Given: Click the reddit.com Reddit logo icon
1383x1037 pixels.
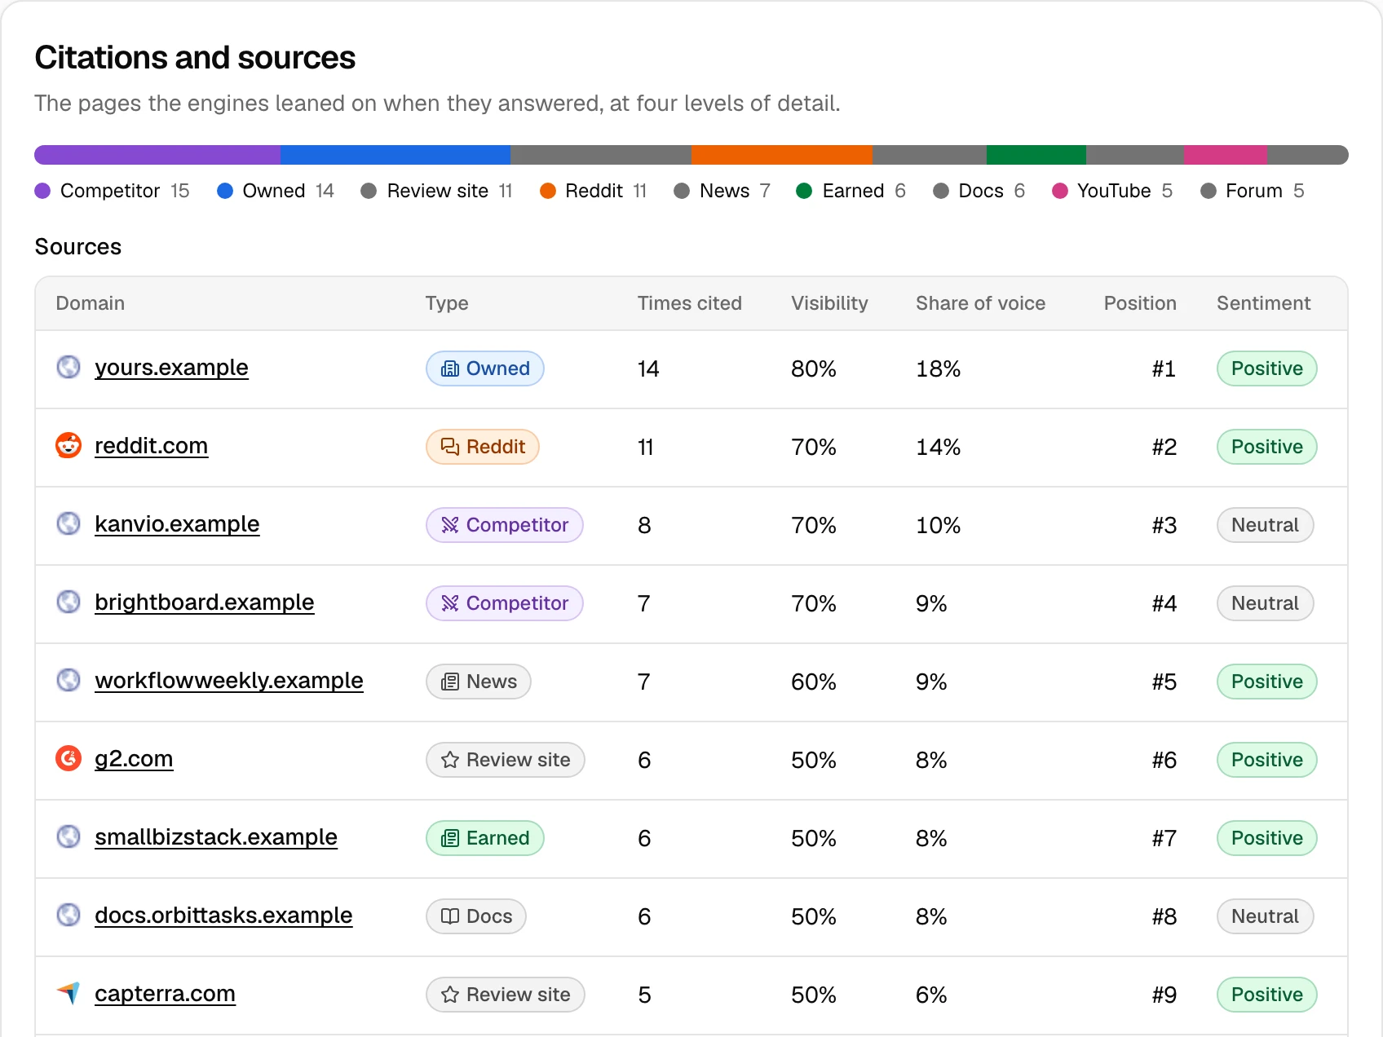Looking at the screenshot, I should 68,445.
